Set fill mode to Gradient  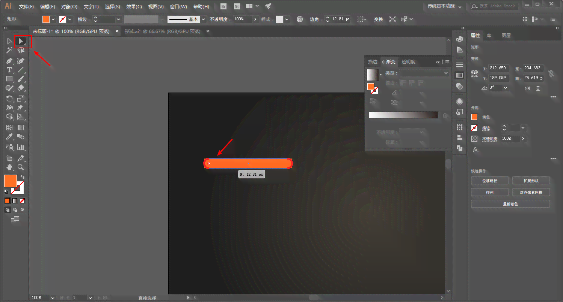pos(15,200)
